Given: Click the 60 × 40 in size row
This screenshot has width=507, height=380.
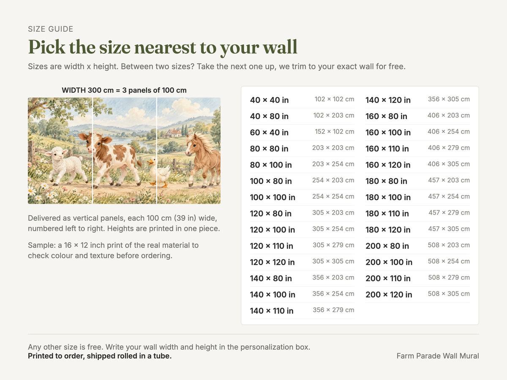Looking at the screenshot, I should pyautogui.click(x=302, y=132).
